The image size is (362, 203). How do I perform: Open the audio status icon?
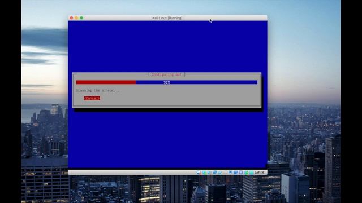(x=209, y=173)
